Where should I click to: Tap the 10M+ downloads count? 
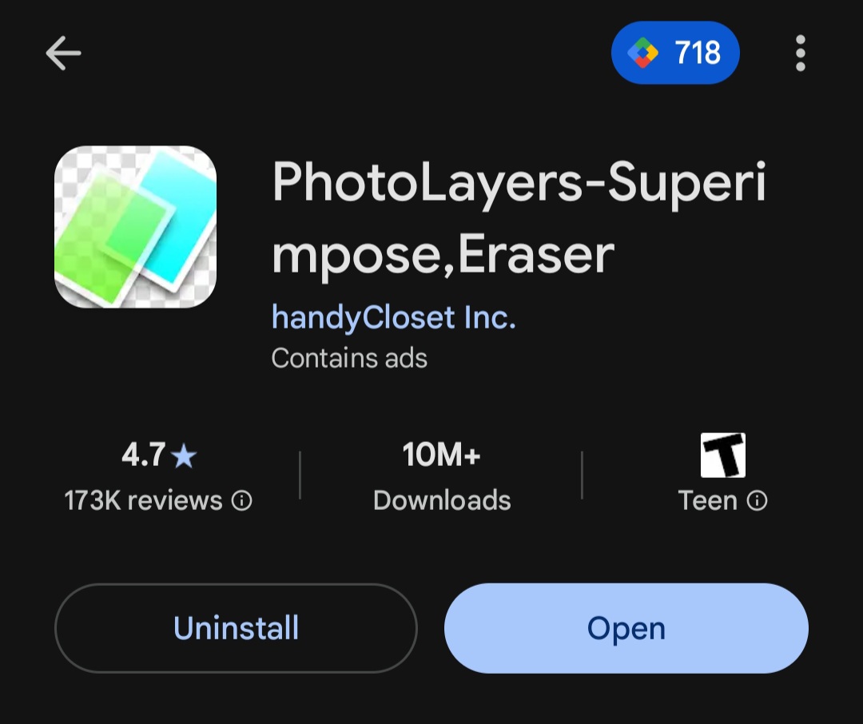pos(441,455)
